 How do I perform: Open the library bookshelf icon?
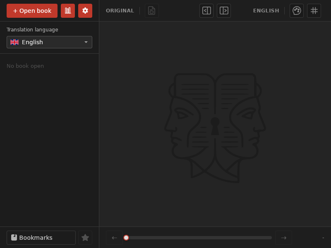pos(68,11)
